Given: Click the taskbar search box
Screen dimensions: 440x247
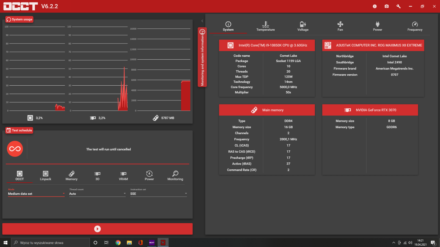Looking at the screenshot, I should click(51, 243).
